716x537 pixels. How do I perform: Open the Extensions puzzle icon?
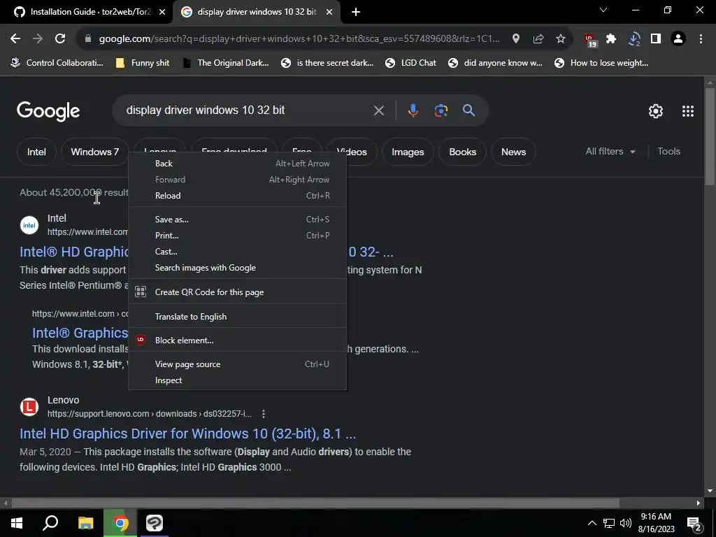point(611,39)
